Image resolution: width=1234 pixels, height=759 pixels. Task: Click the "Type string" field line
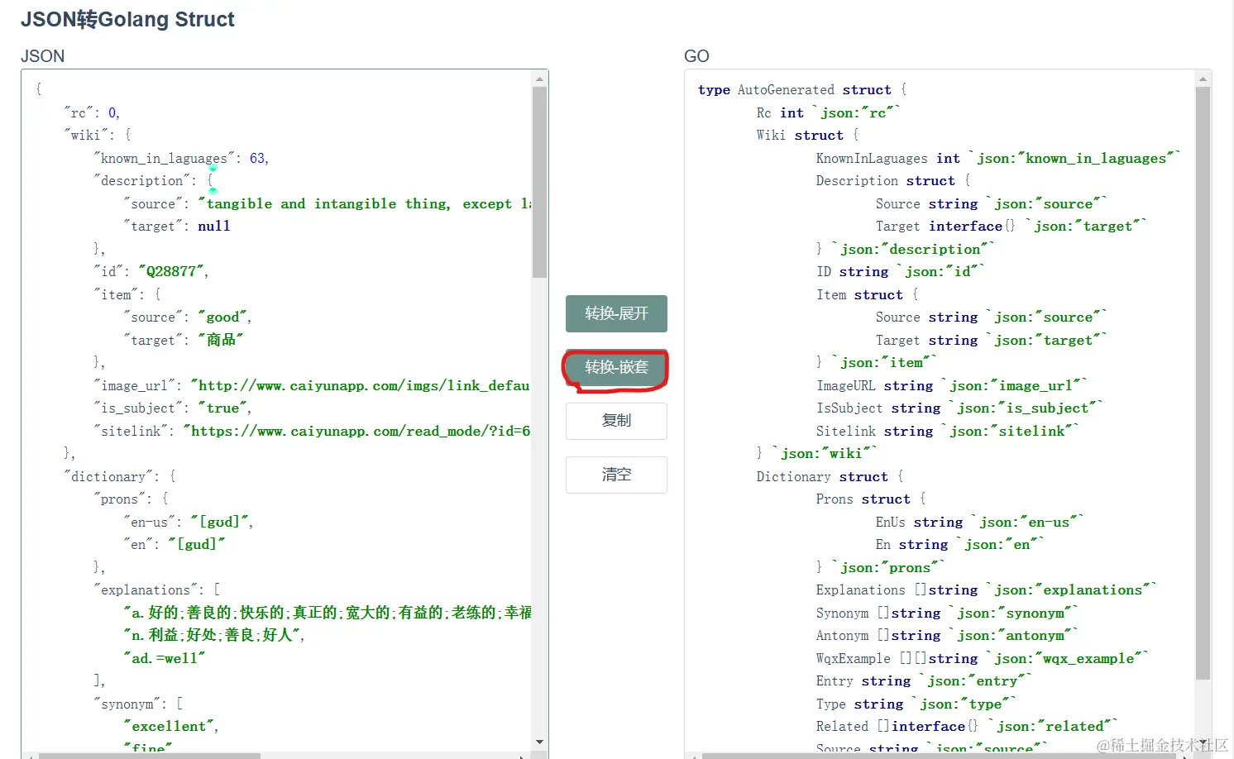(x=916, y=704)
